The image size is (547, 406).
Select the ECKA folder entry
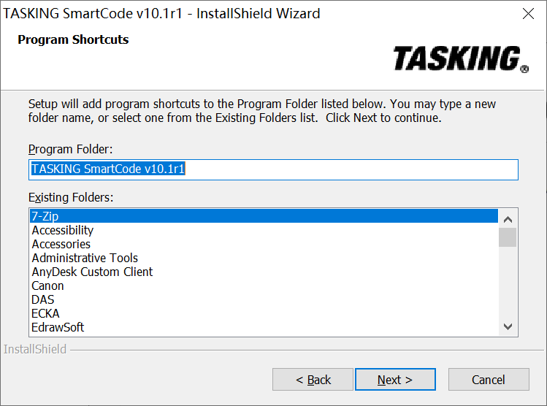(x=45, y=313)
